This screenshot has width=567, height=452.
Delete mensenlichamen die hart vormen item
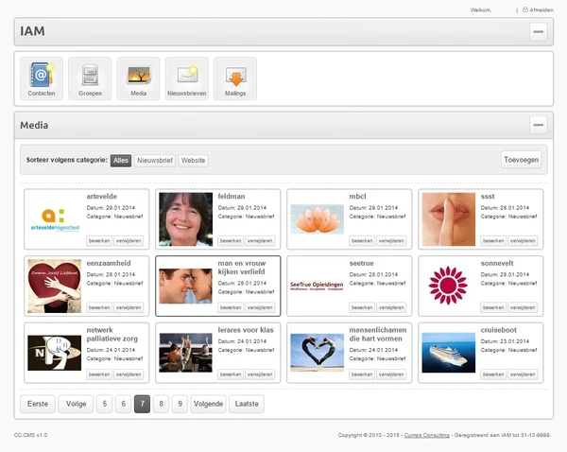point(391,374)
